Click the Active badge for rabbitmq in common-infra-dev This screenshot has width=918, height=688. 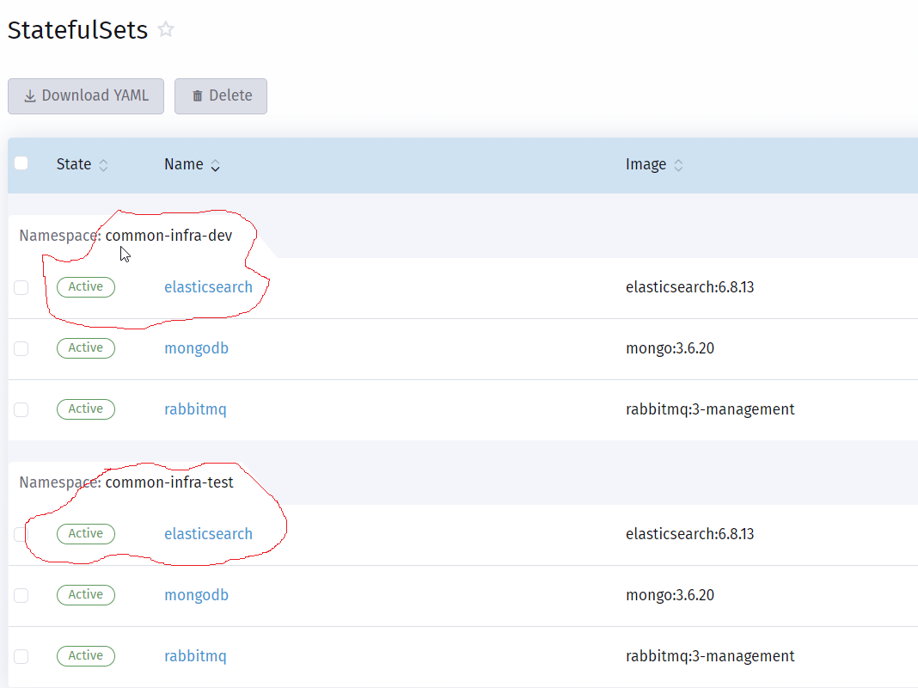[85, 408]
